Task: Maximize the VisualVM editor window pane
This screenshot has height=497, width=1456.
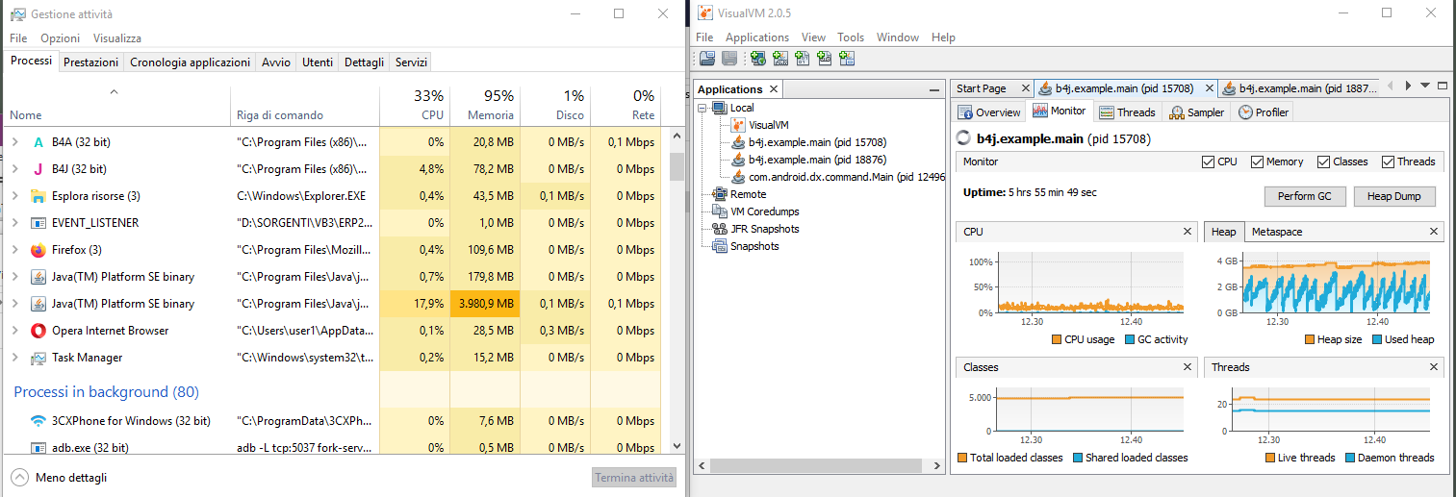Action: 1442,86
